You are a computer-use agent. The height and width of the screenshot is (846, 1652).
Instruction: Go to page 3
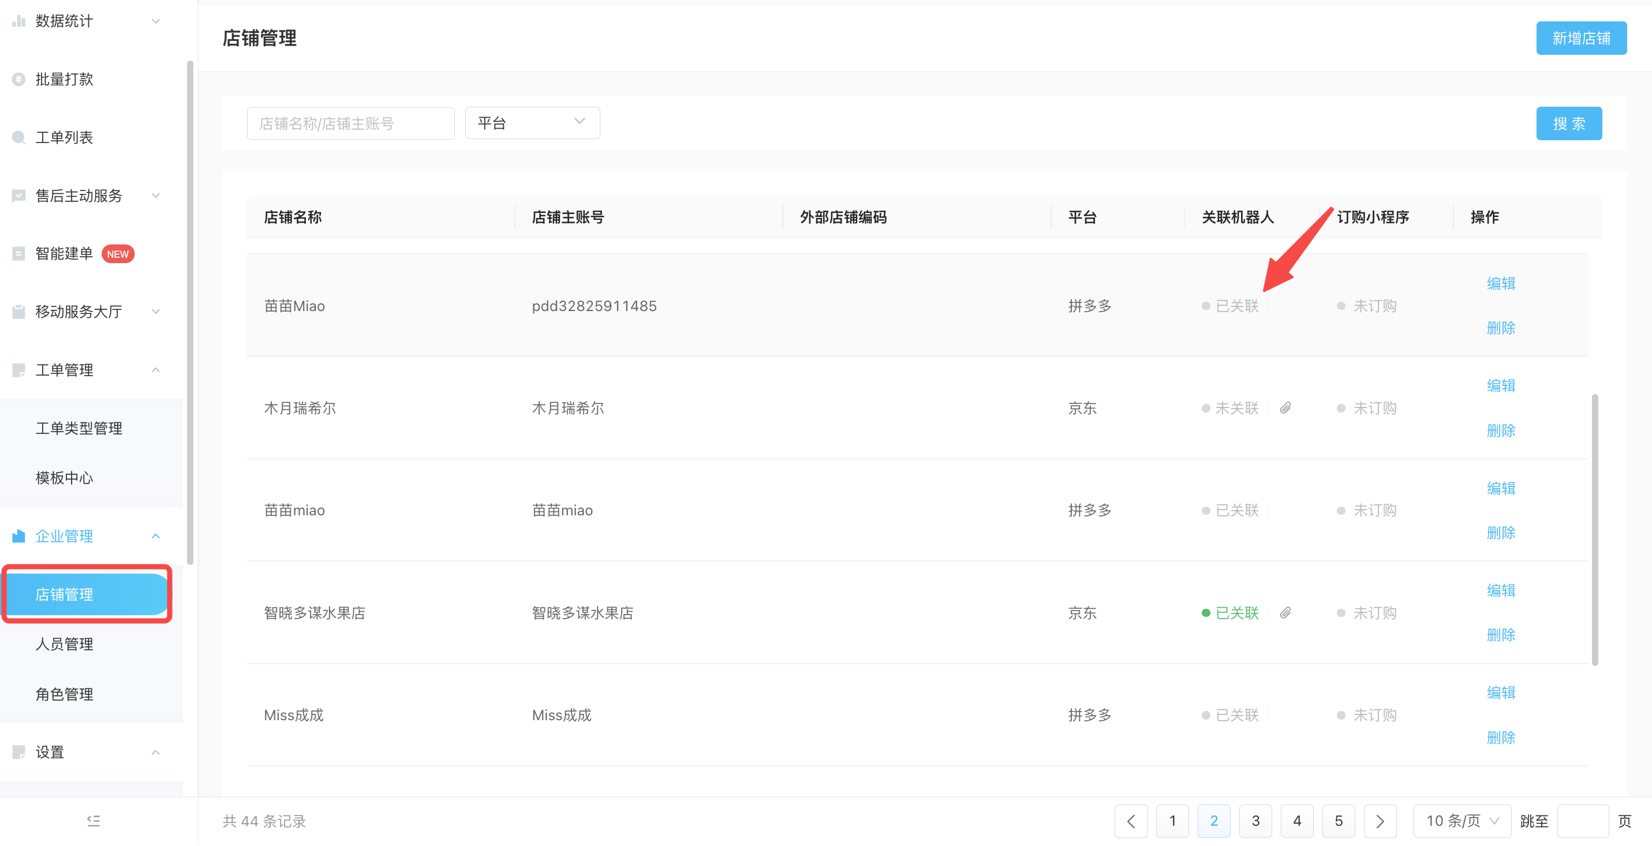point(1255,821)
